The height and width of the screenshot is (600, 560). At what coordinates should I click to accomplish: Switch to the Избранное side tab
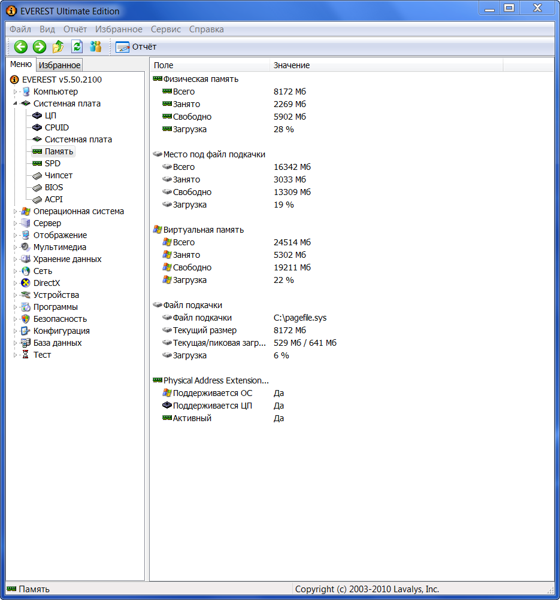pyautogui.click(x=59, y=65)
